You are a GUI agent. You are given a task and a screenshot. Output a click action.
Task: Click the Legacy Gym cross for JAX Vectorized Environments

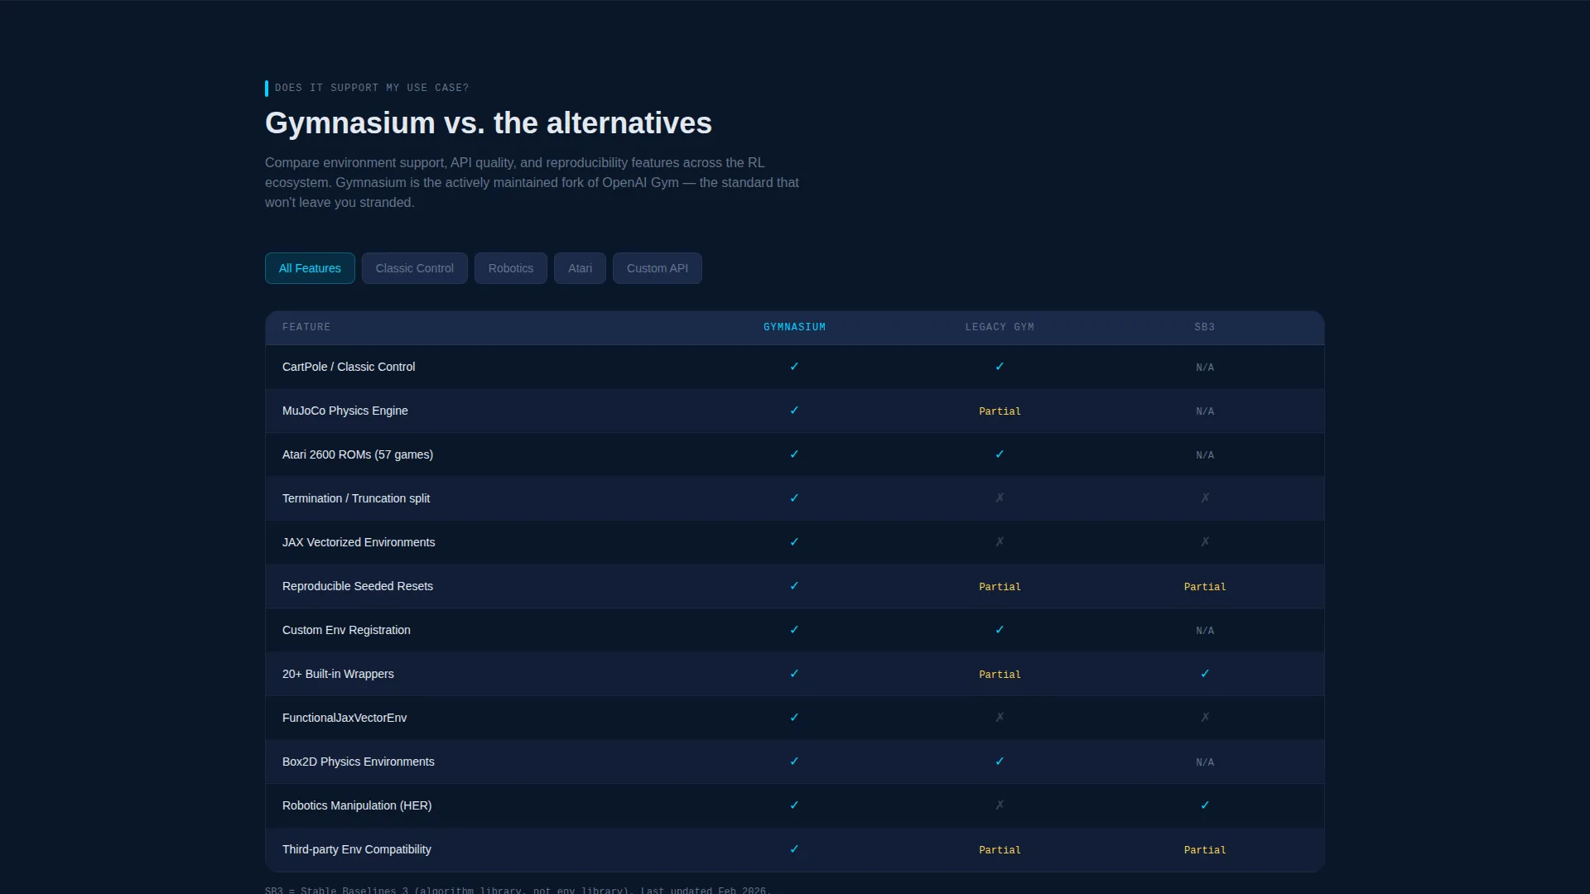click(x=1000, y=542)
